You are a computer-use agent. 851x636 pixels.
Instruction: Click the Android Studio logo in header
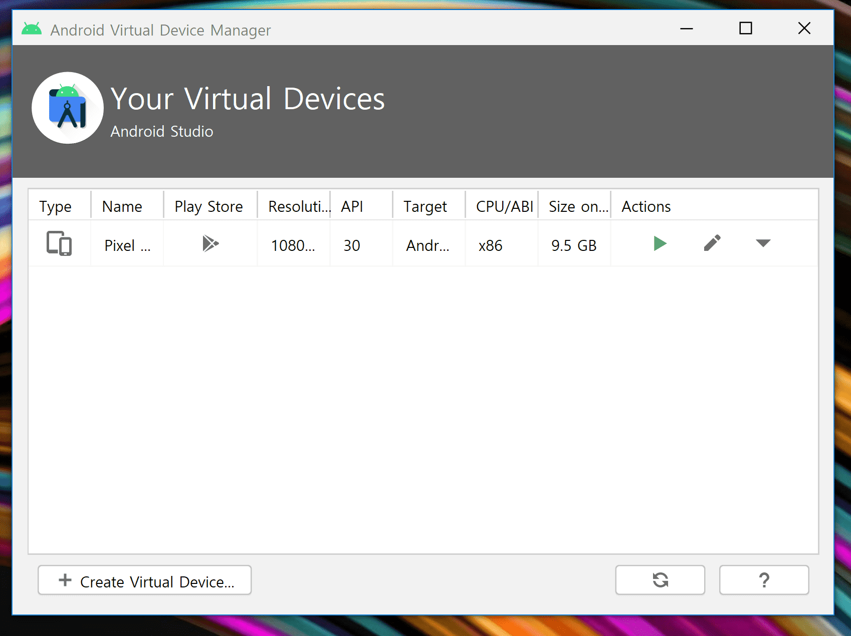68,108
